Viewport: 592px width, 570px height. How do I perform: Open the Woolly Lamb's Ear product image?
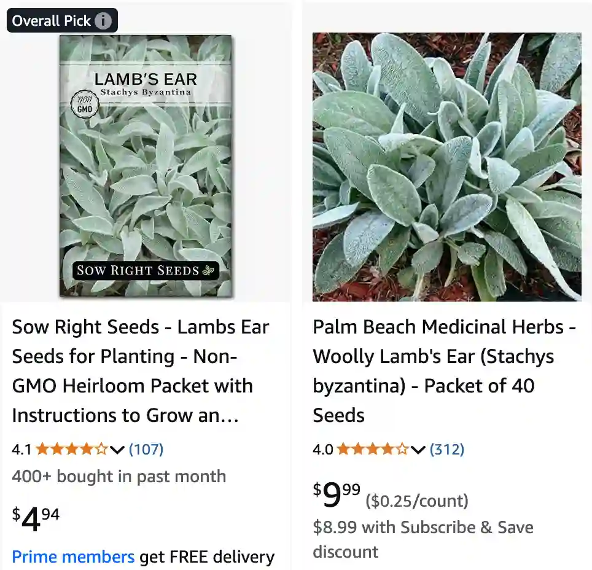tap(446, 166)
